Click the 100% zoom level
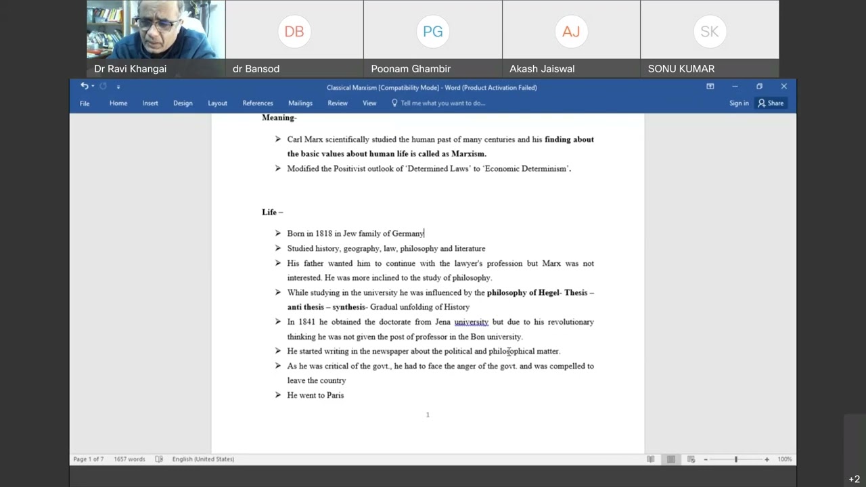This screenshot has width=866, height=487. (x=785, y=459)
